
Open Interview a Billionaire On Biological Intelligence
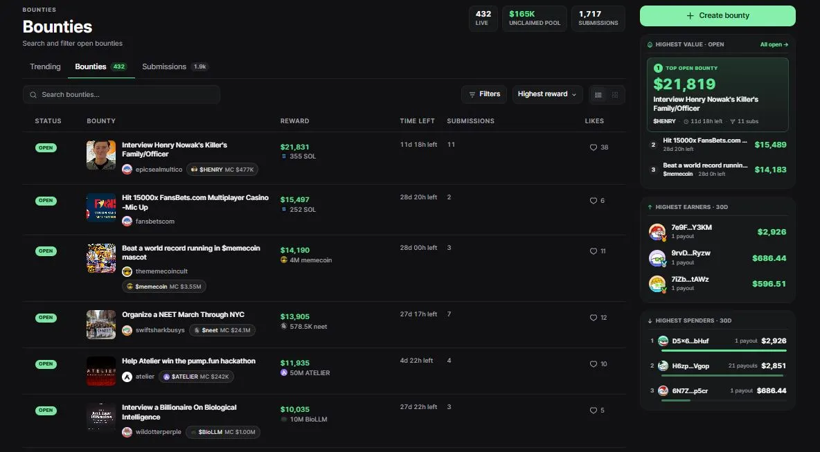[179, 413]
